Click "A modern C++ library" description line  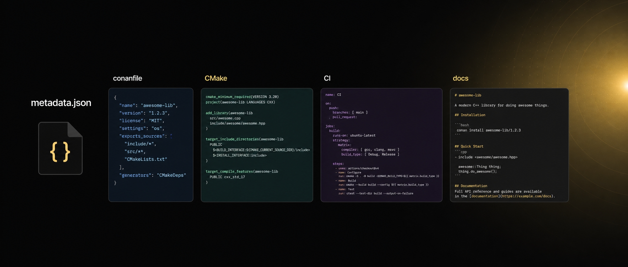(x=502, y=105)
